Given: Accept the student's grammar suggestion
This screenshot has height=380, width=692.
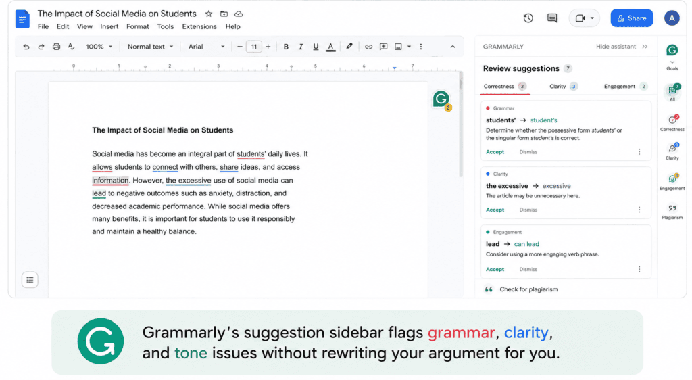Looking at the screenshot, I should click(495, 152).
